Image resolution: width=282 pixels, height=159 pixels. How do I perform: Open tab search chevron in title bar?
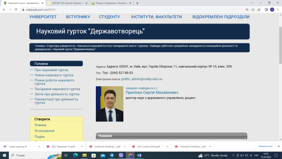(252, 3)
